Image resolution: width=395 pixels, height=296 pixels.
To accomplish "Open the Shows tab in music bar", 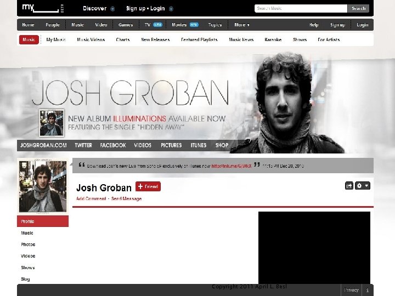I will [x=300, y=39].
